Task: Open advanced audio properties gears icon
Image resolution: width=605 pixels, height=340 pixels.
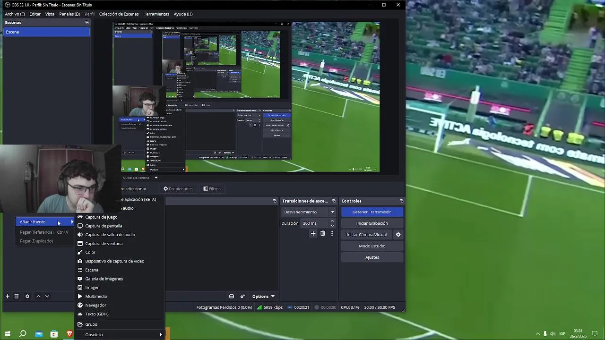Action: point(242,297)
